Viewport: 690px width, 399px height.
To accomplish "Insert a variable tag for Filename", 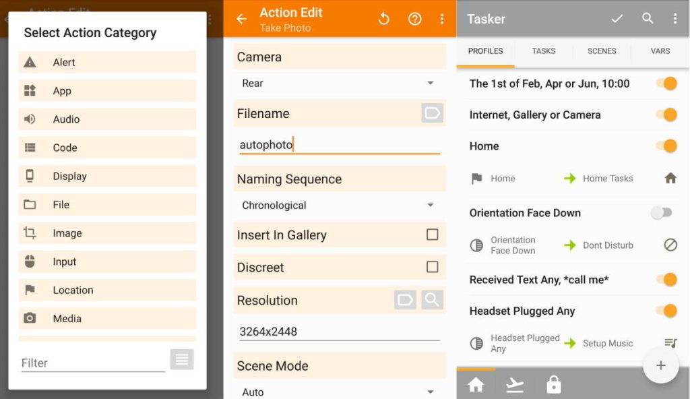I will 432,113.
